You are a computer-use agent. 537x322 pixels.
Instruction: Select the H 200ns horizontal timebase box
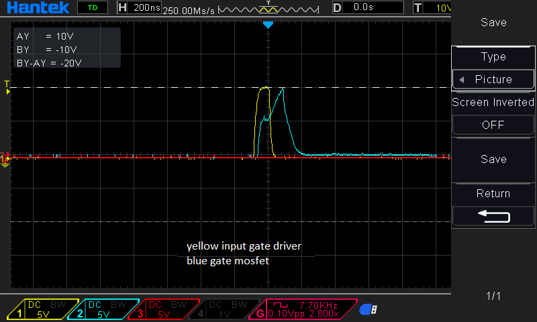point(139,7)
